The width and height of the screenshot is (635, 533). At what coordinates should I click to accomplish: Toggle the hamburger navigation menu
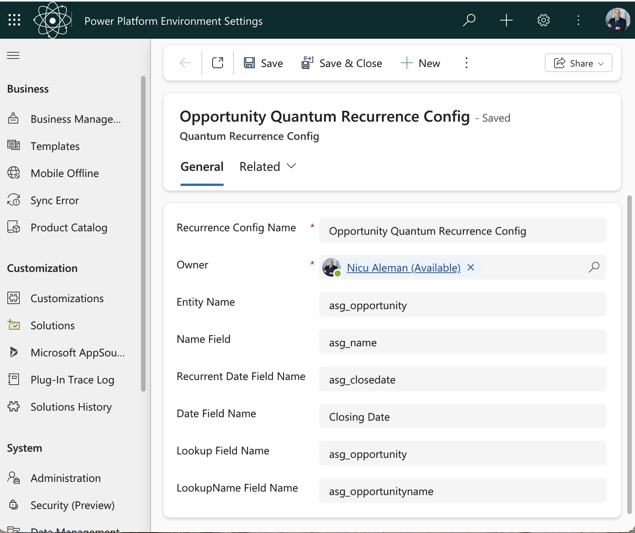tap(13, 55)
